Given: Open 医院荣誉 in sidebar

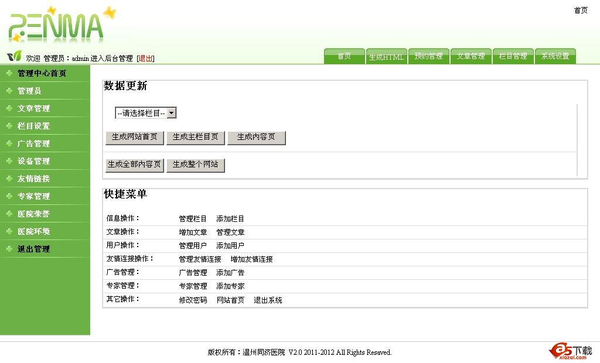Looking at the screenshot, I should 33,214.
